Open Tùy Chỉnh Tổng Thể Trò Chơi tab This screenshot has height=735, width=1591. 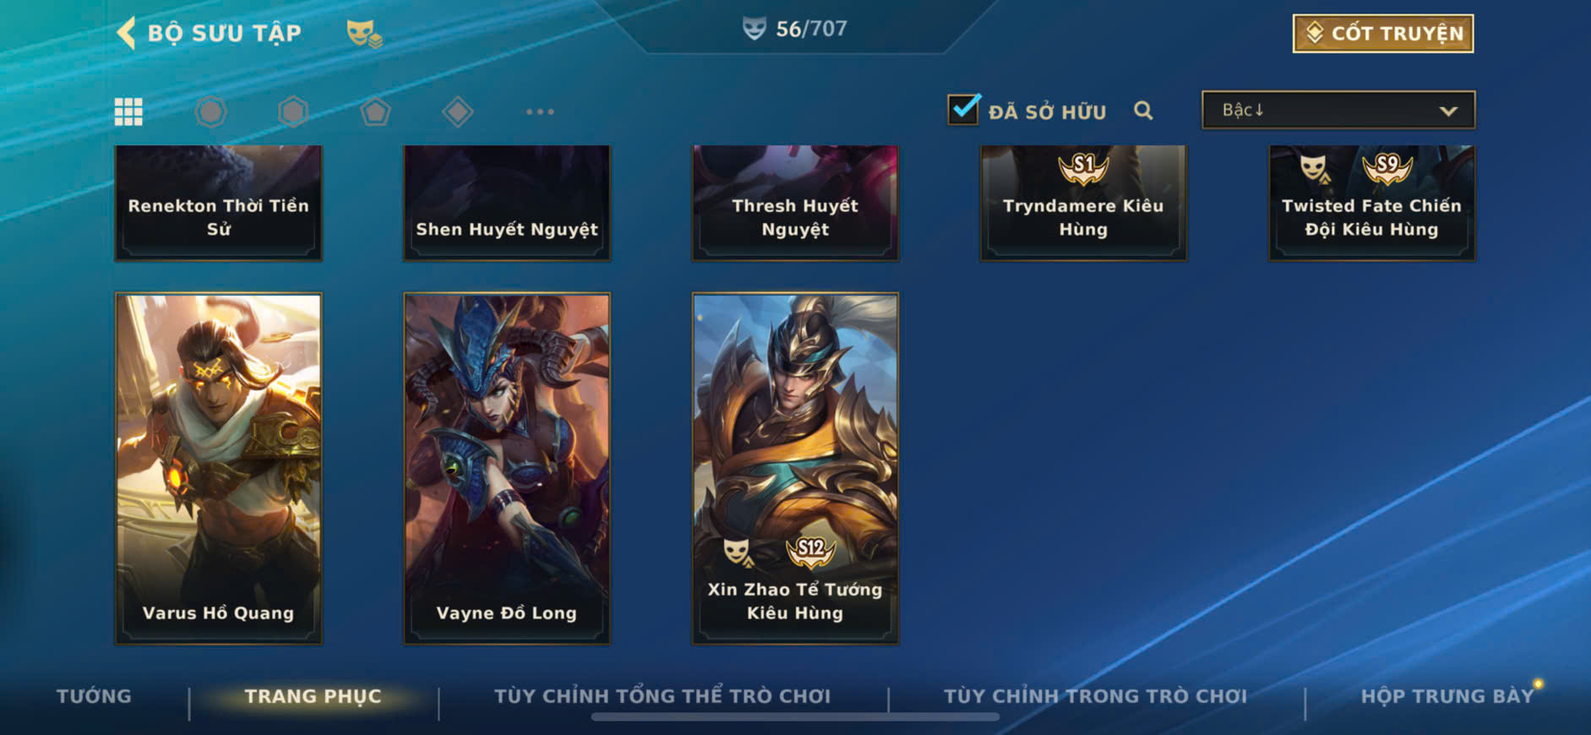click(662, 696)
